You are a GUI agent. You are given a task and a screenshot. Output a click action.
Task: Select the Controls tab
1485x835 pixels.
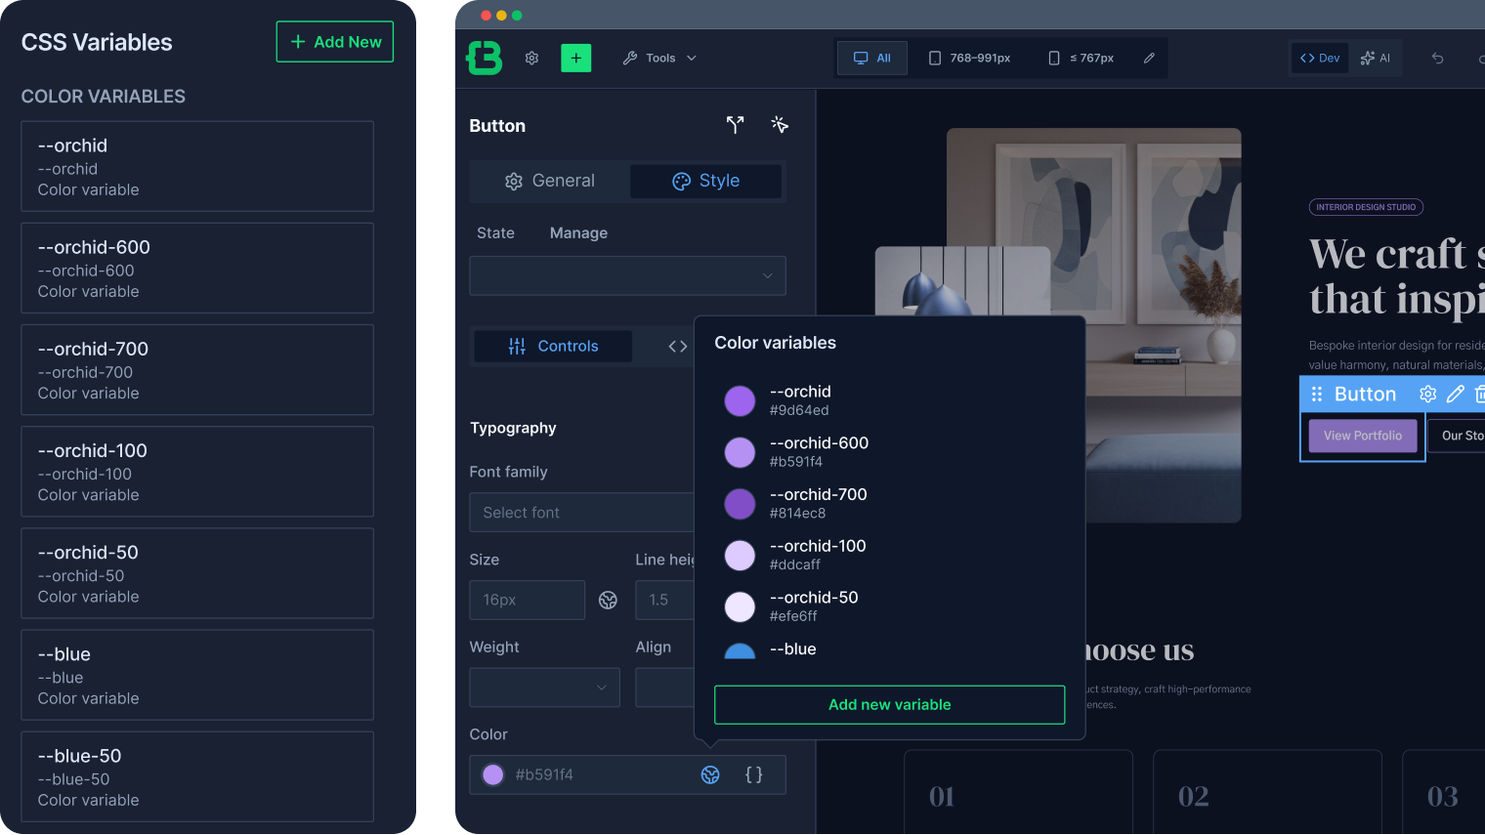(x=553, y=346)
